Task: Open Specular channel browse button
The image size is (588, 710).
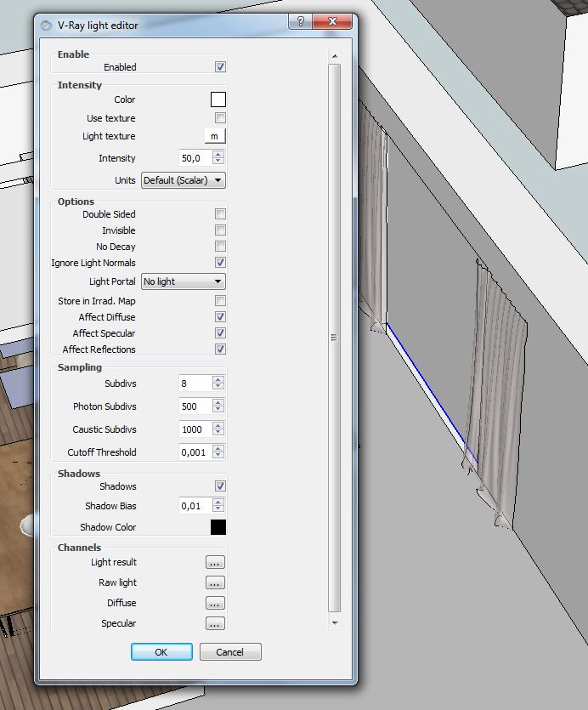Action: (215, 623)
